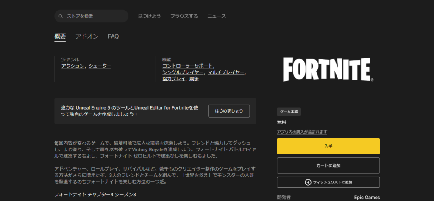The width and height of the screenshot is (434, 201).
Task: Open the アクション genre link
Action: point(72,66)
